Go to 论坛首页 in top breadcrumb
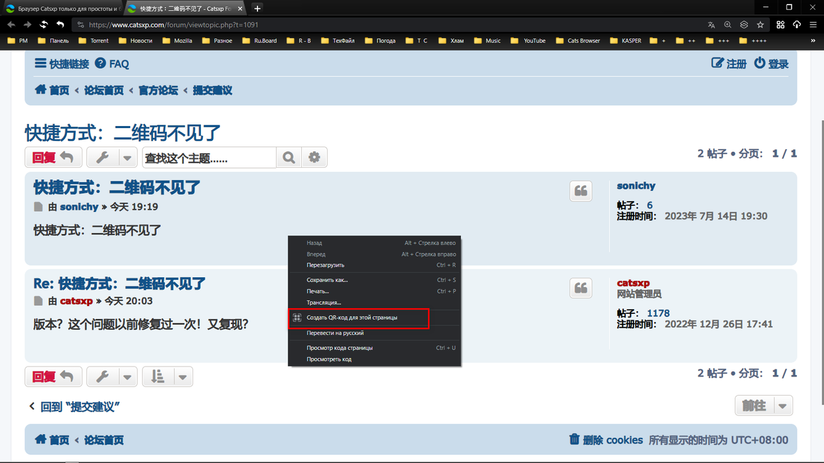This screenshot has height=463, width=824. coord(104,90)
